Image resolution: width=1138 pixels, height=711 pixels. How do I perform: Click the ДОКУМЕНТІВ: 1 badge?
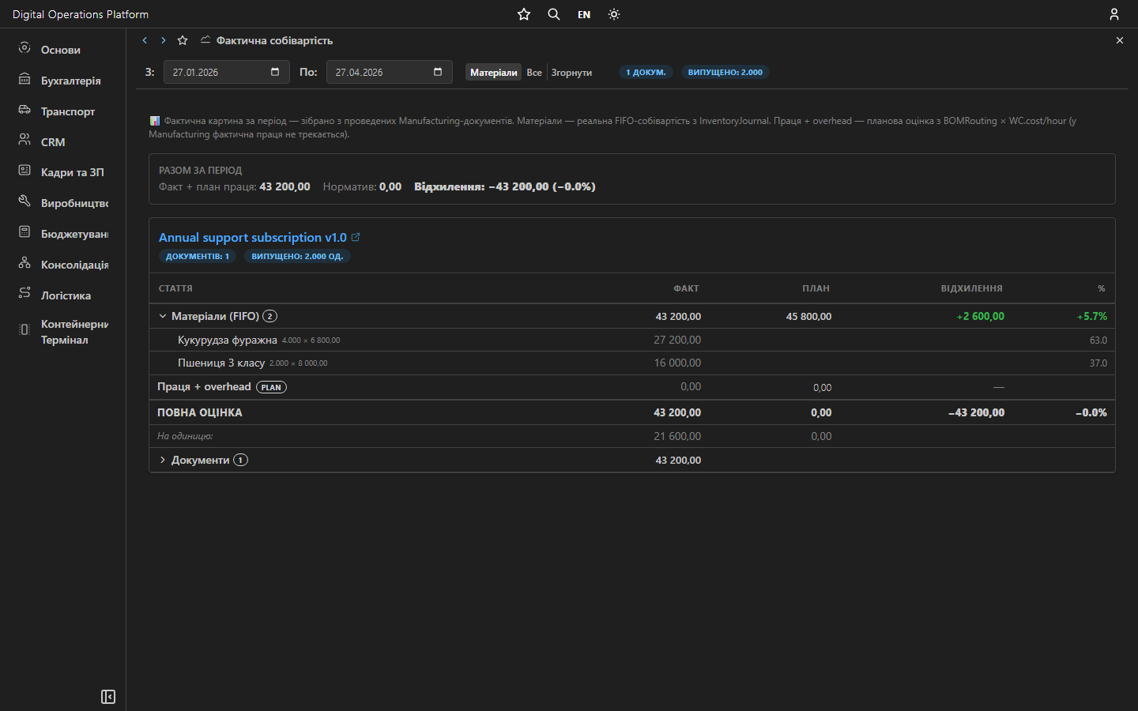pos(198,256)
